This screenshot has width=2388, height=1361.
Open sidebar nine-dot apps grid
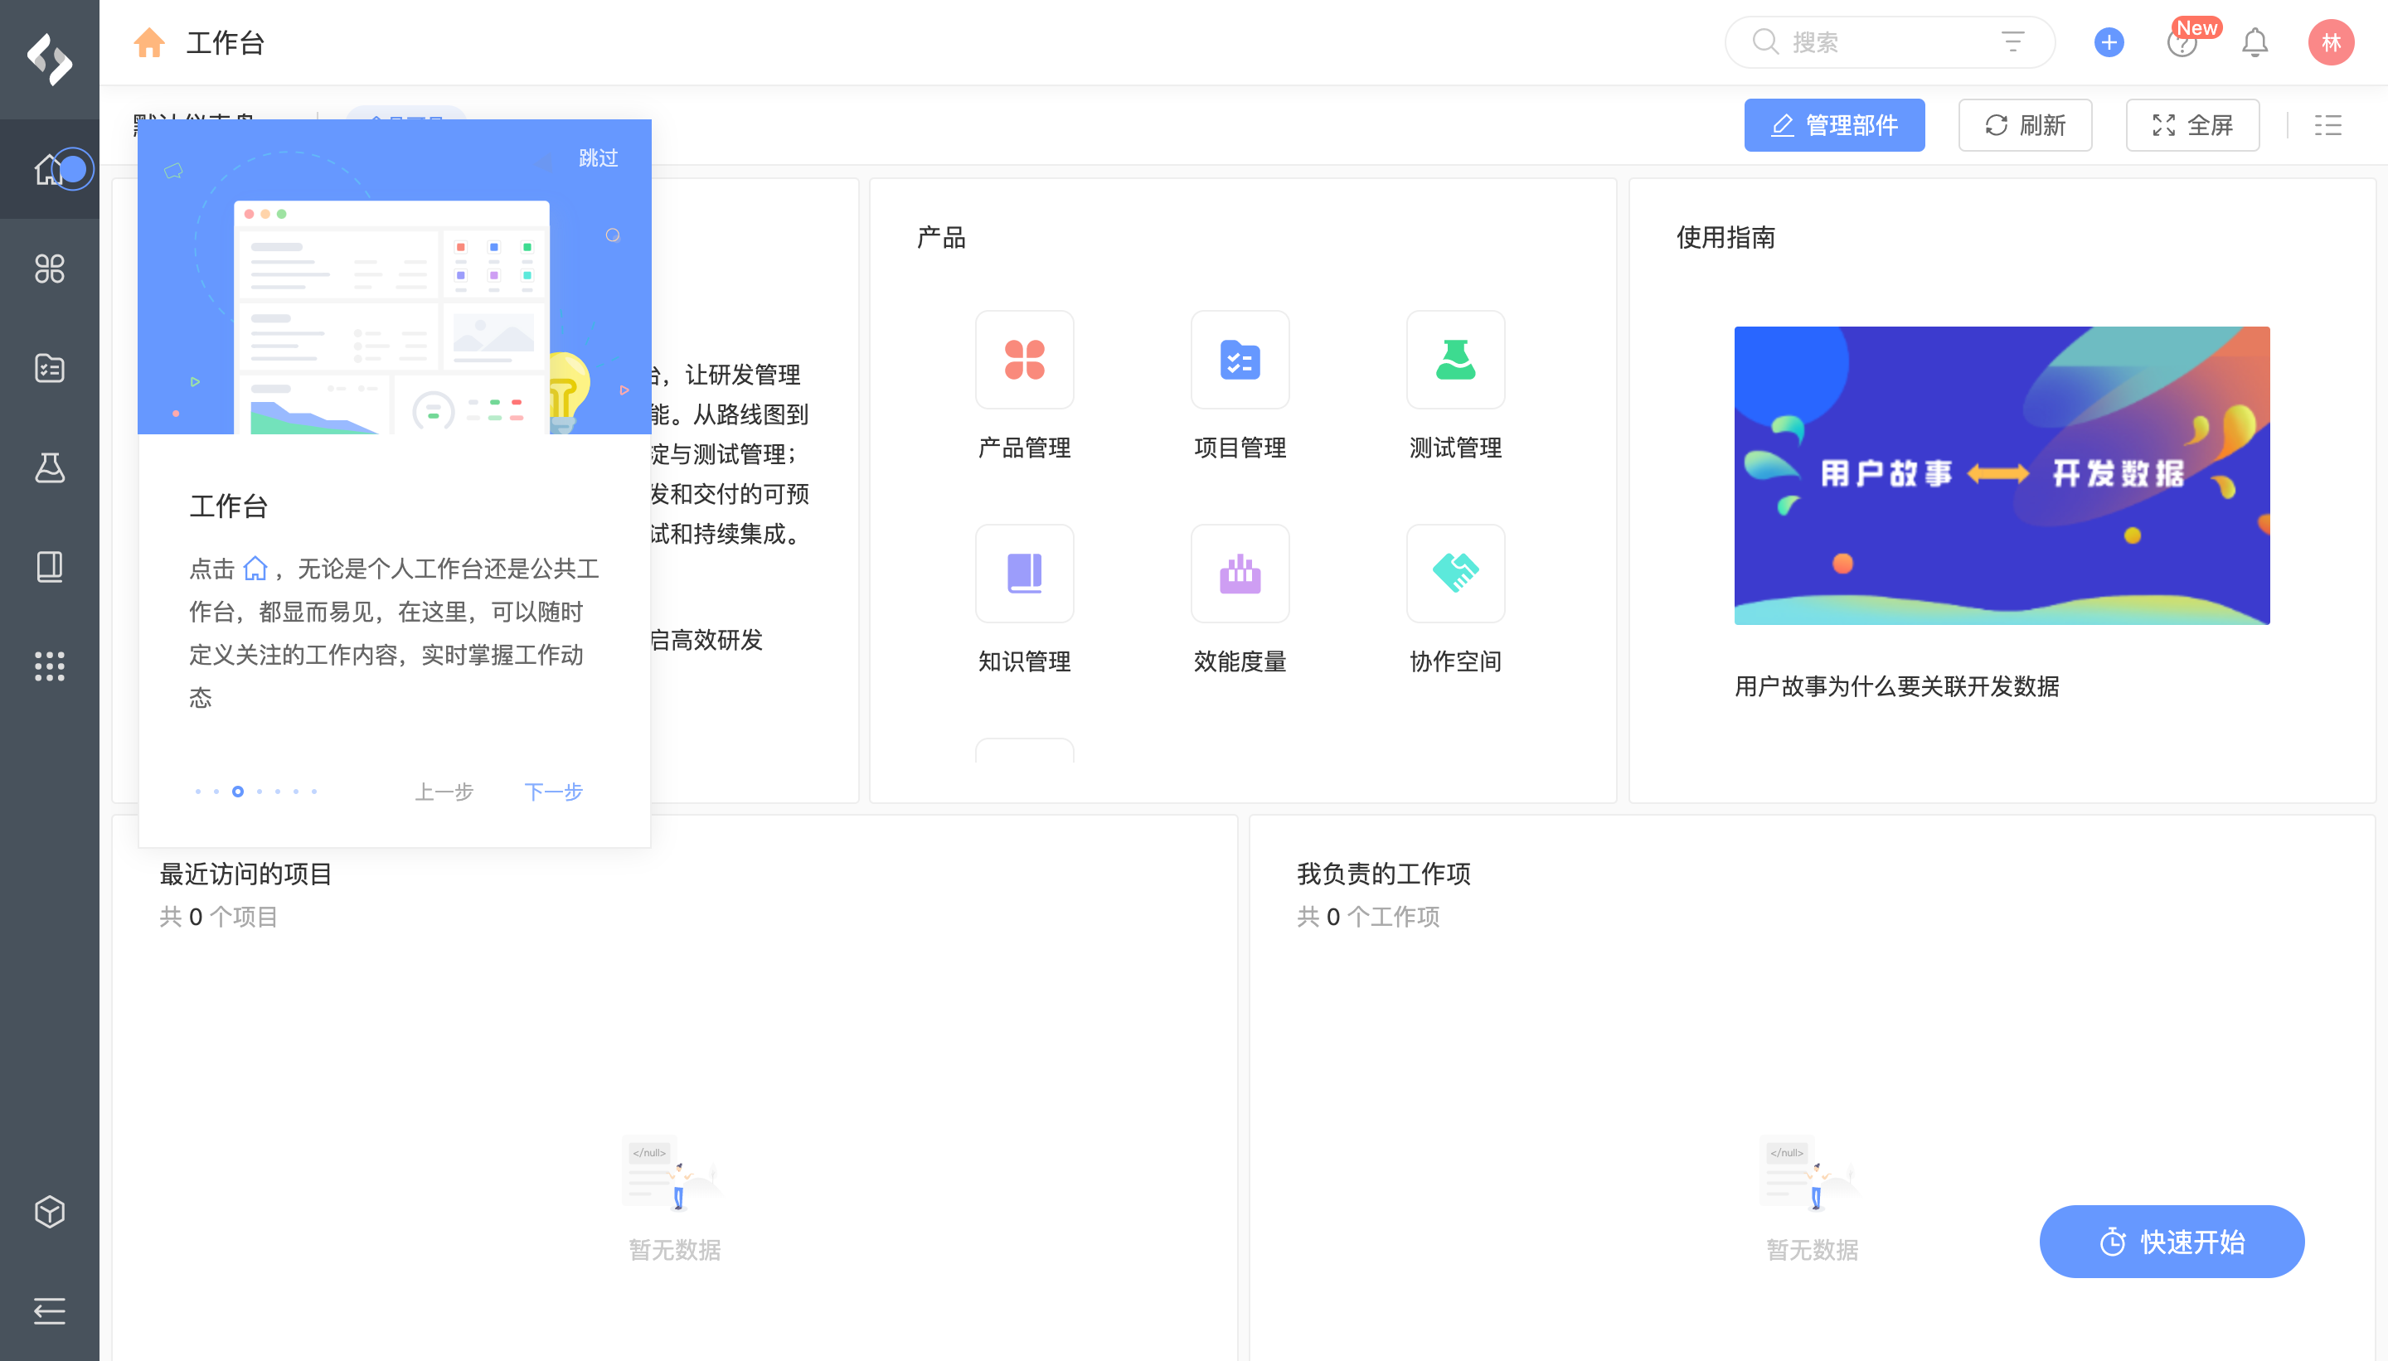click(x=50, y=666)
